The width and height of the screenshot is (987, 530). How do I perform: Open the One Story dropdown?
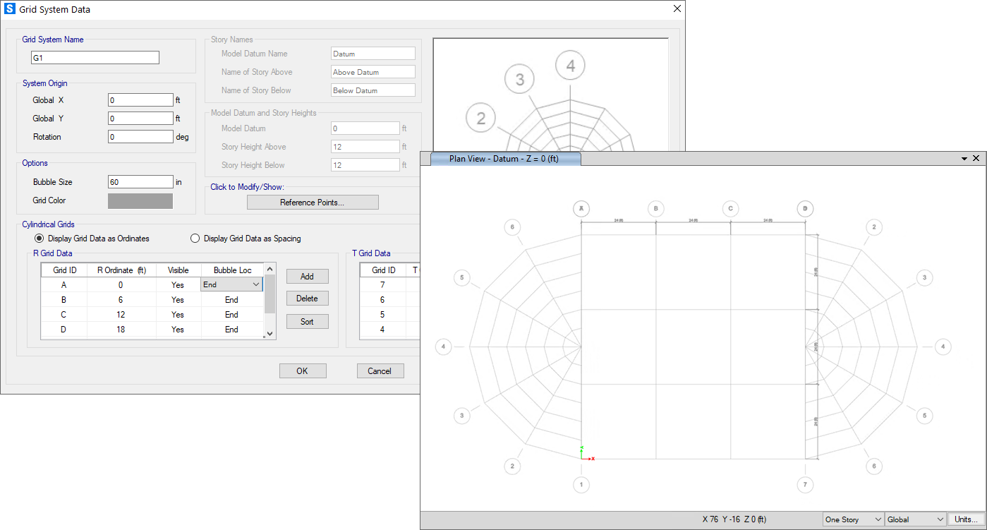[x=853, y=519]
